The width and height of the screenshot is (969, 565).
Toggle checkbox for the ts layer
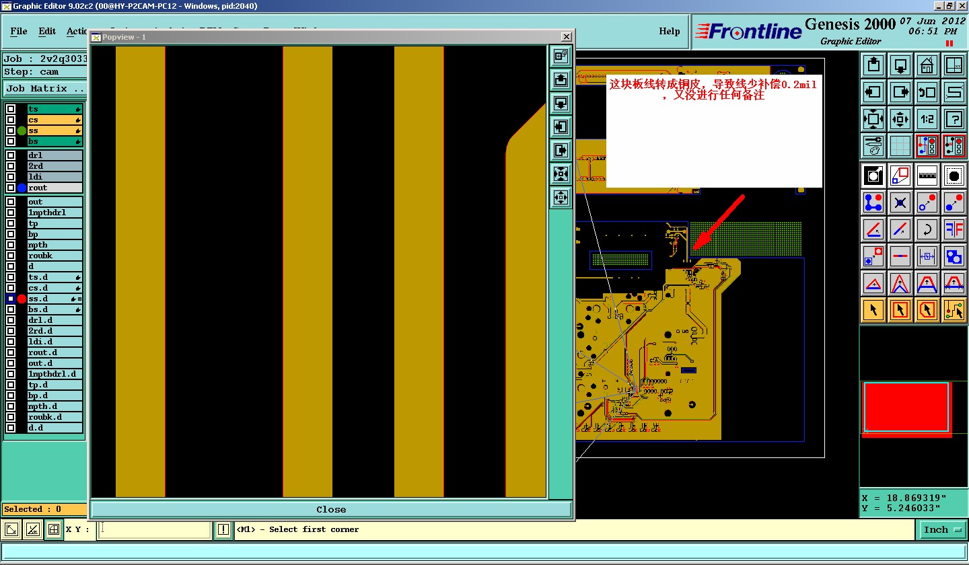[x=11, y=109]
